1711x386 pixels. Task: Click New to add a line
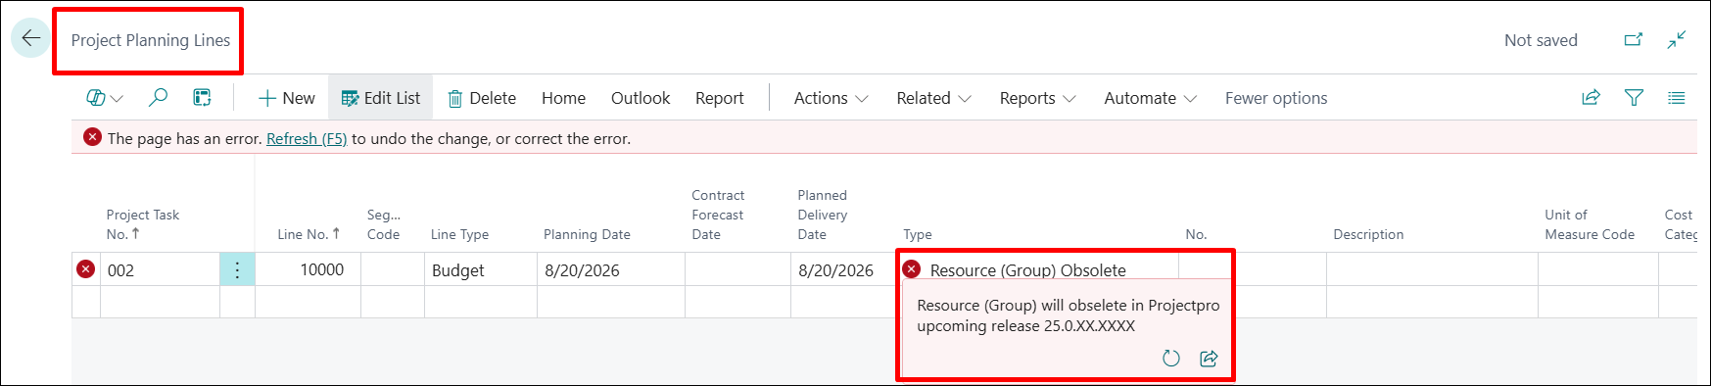click(x=286, y=98)
